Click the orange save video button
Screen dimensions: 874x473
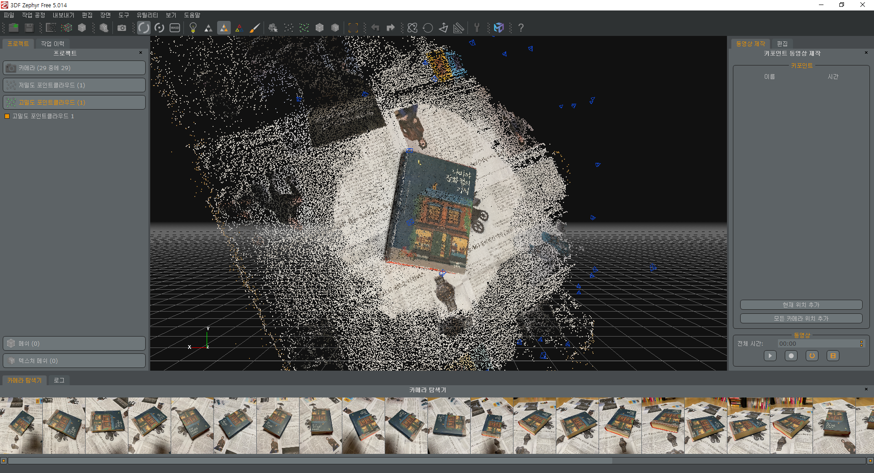point(833,356)
